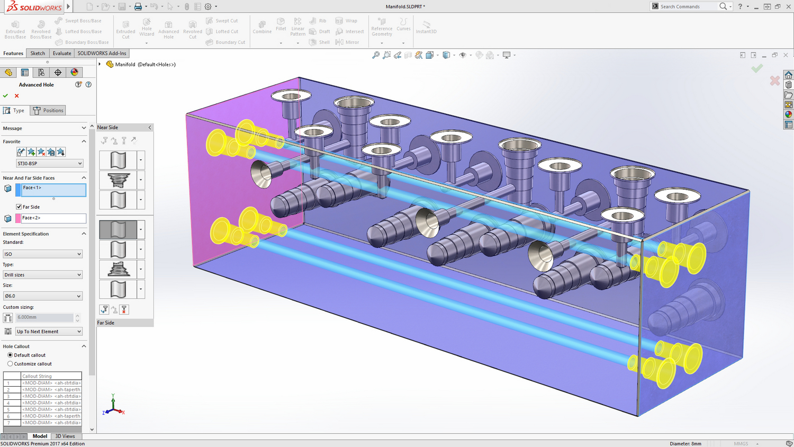Image resolution: width=794 pixels, height=447 pixels.
Task: Select the Extruded Boss/Base tool
Action: (15, 29)
